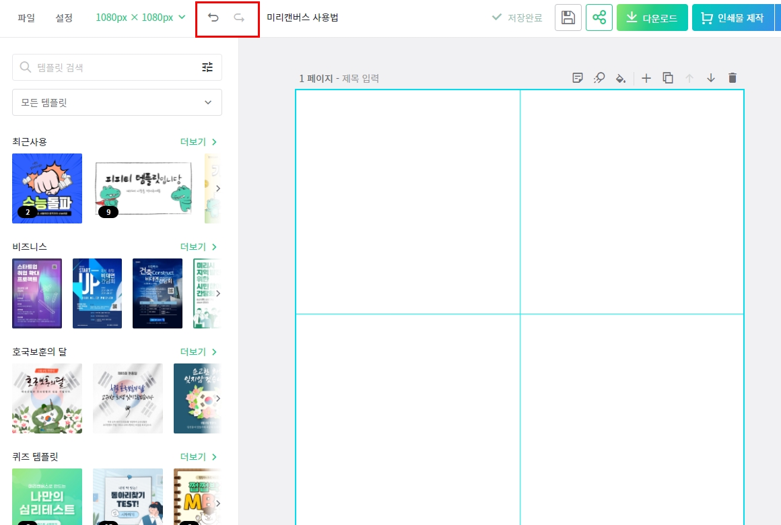Open the 파일 menu
The height and width of the screenshot is (525, 781).
(x=26, y=18)
